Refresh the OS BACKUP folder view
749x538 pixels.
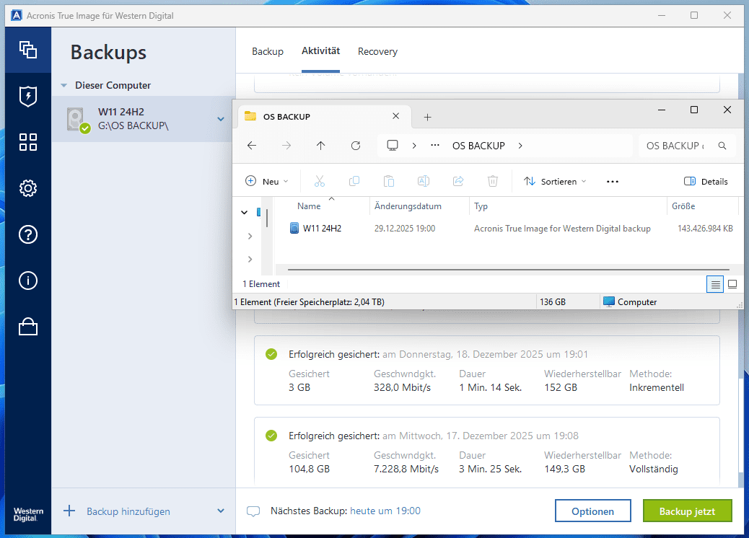pos(356,146)
